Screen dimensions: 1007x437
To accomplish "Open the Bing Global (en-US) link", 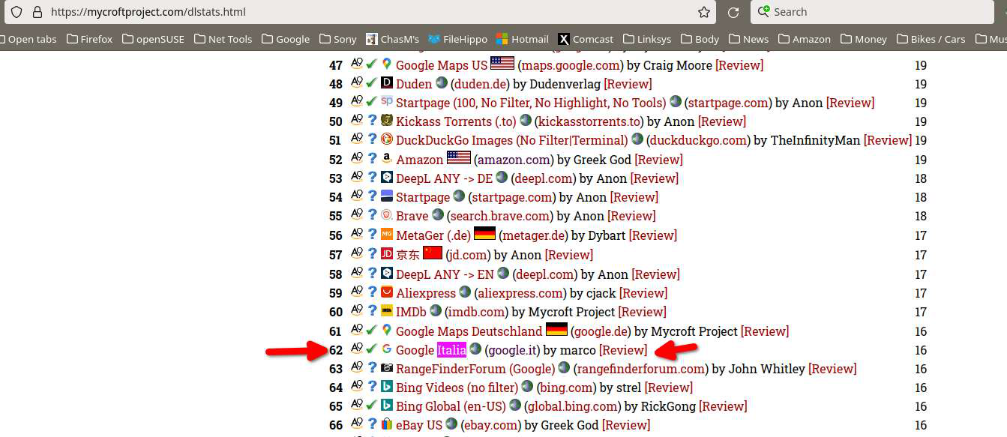I will click(451, 406).
